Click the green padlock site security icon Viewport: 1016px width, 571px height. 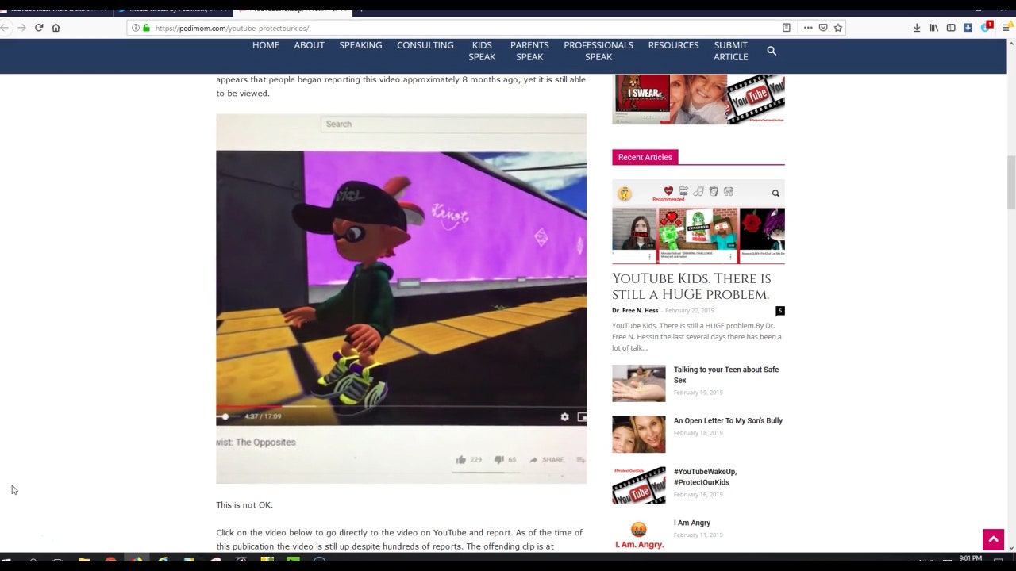click(x=146, y=28)
